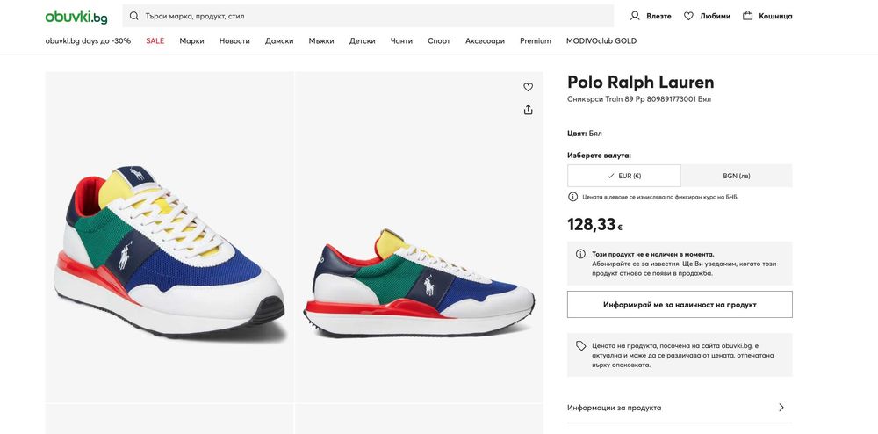
Task: Open favorites via heart icon in header
Action: pos(688,16)
